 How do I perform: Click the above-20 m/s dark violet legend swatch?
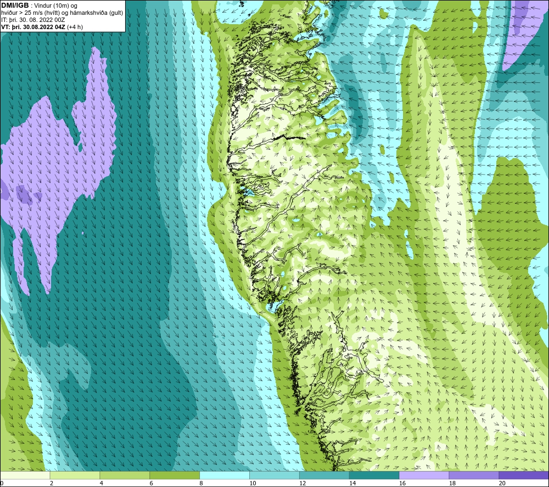click(523, 475)
